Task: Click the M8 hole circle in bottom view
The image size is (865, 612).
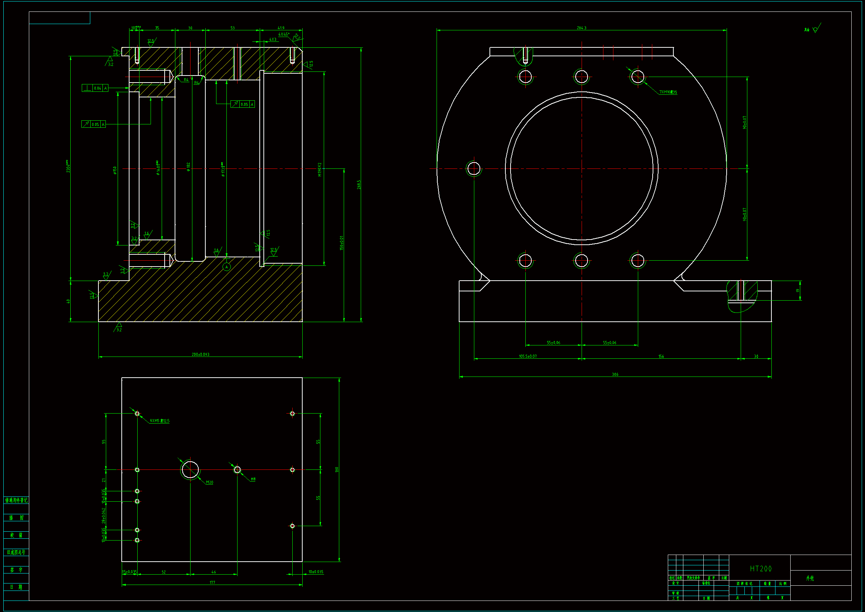Action: click(x=237, y=470)
